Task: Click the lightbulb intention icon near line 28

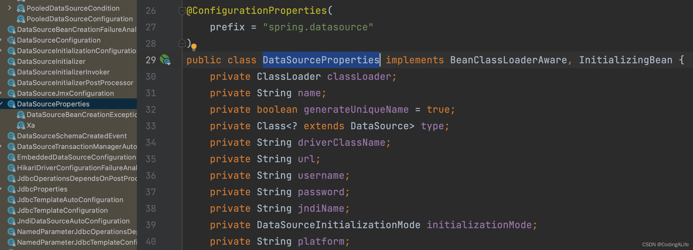Action: 194,47
